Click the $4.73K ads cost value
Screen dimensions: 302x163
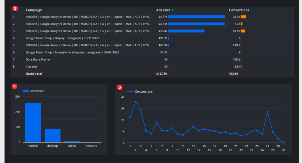[x=163, y=24]
